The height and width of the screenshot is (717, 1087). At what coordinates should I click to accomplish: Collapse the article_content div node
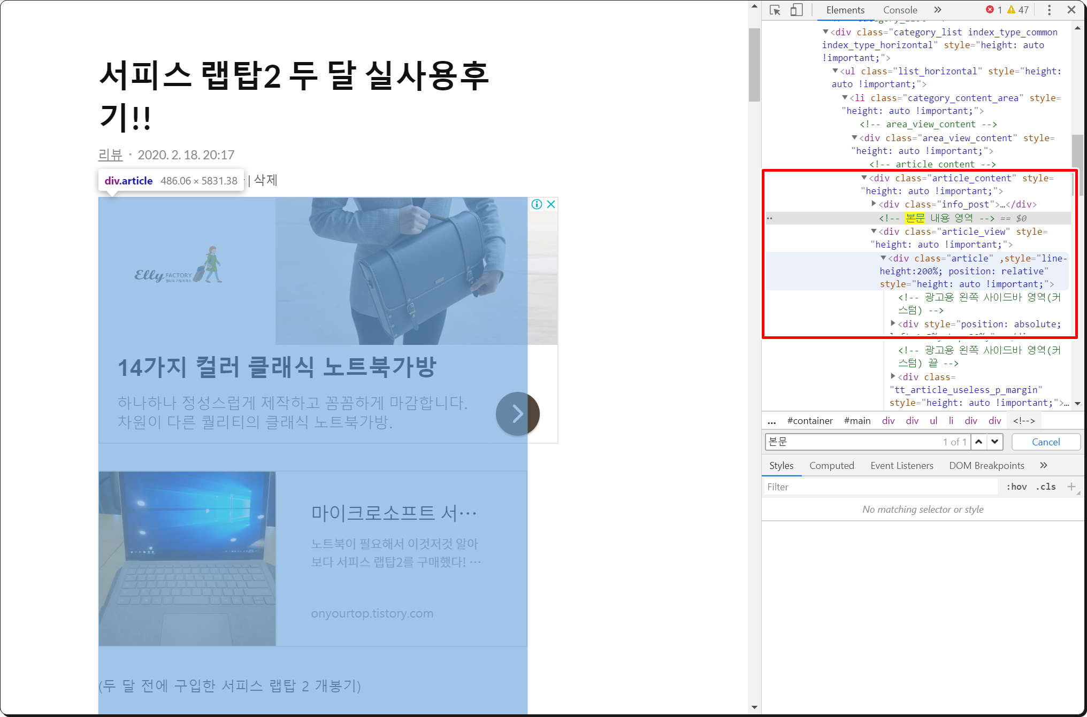point(864,178)
